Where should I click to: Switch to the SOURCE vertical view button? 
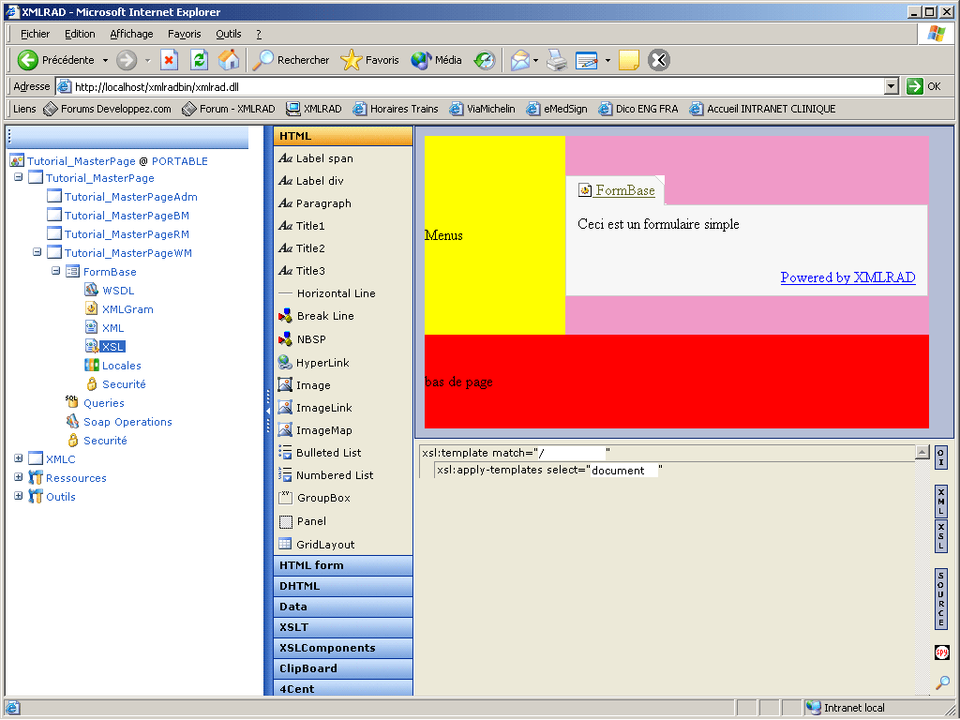[941, 599]
